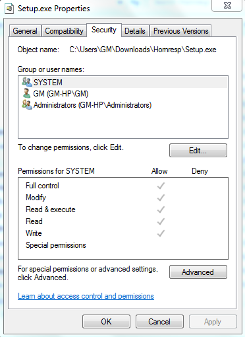The image size is (245, 337).
Task: Open the Compatibility tab
Action: click(x=64, y=31)
